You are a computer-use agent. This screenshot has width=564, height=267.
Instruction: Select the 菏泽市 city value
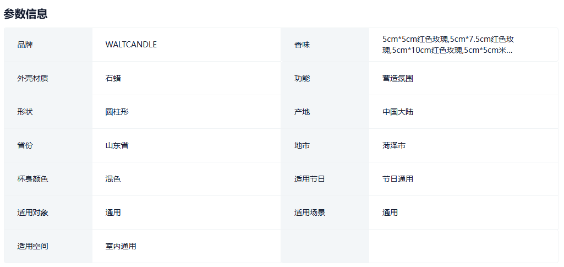click(x=394, y=145)
